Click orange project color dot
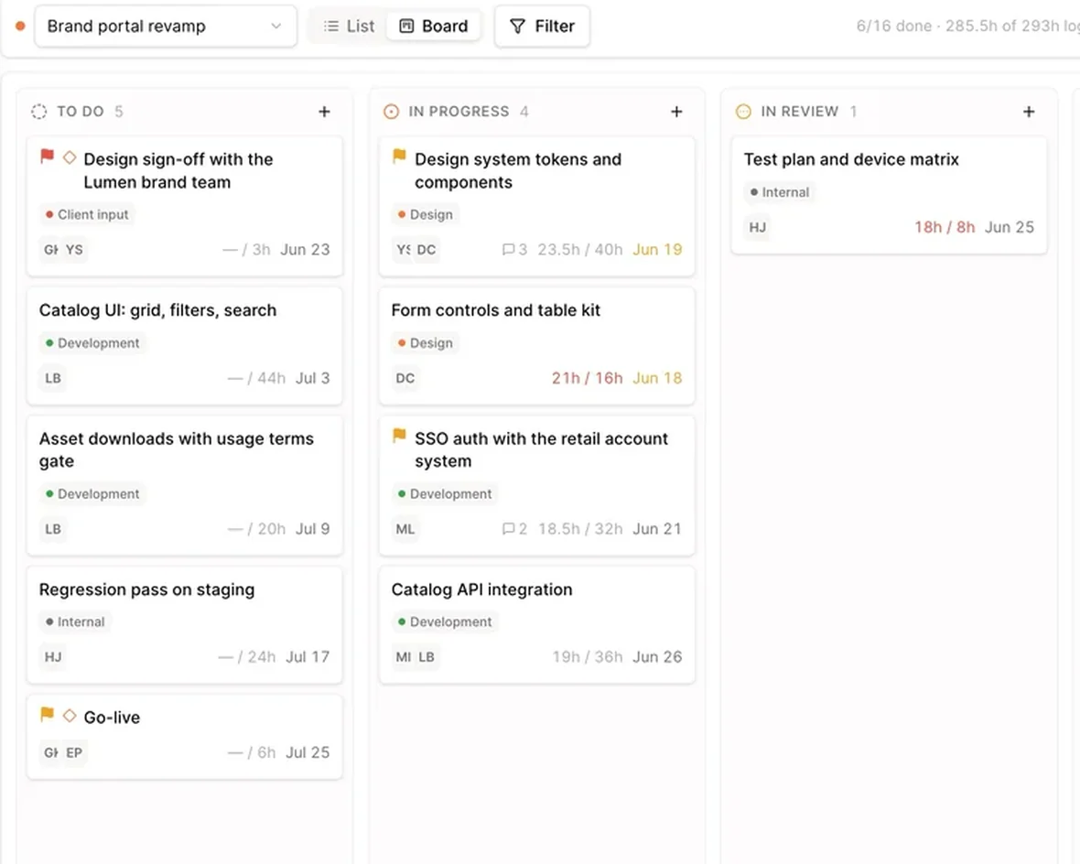The image size is (1080, 864). click(x=21, y=27)
